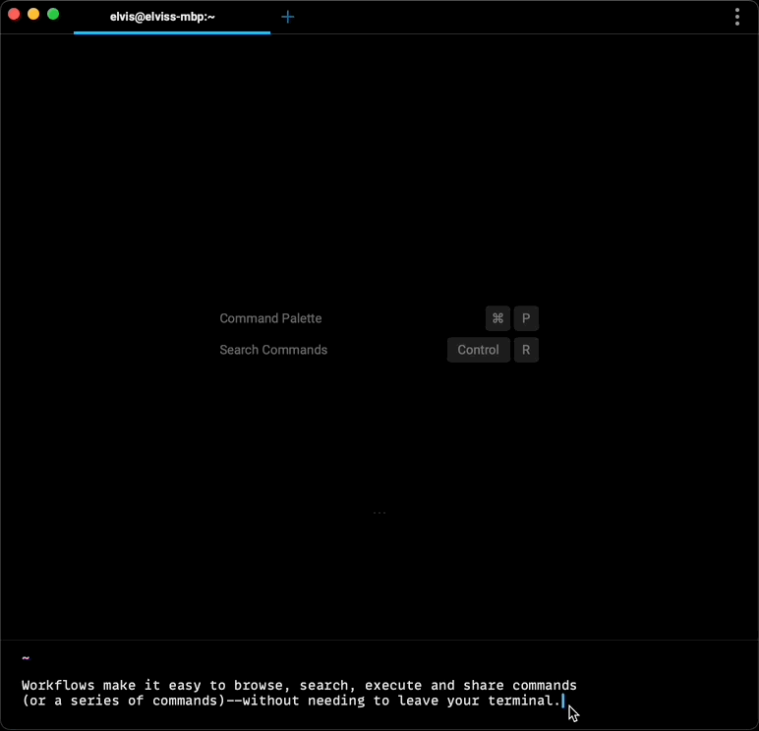
Task: Click the P key badge
Action: pyautogui.click(x=526, y=318)
